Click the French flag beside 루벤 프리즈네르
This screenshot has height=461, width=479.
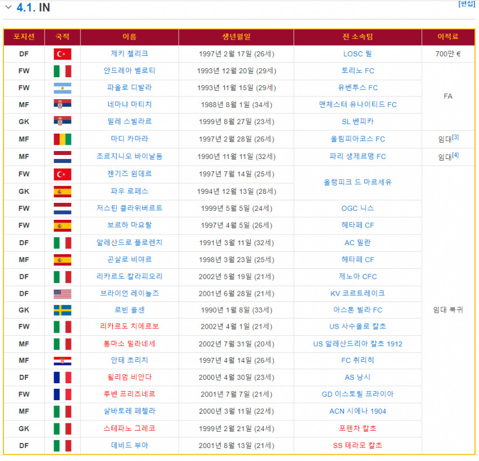(x=63, y=394)
